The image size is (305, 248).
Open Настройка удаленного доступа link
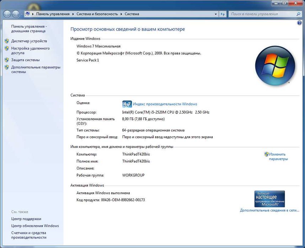30,50
